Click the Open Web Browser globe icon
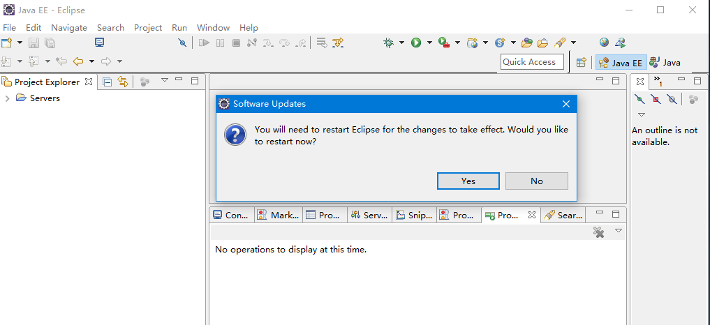710x325 pixels. point(604,43)
